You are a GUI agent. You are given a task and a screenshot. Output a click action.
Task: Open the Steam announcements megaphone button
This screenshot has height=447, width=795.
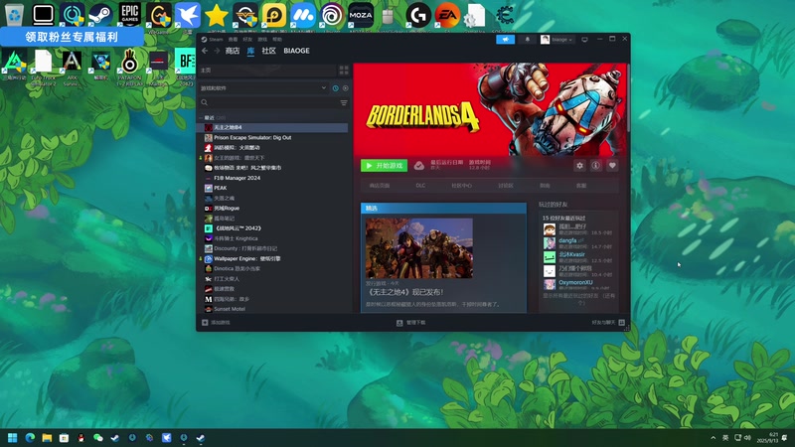tap(505, 39)
